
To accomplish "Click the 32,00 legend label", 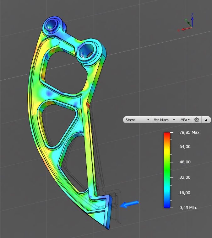I will 185,177.
